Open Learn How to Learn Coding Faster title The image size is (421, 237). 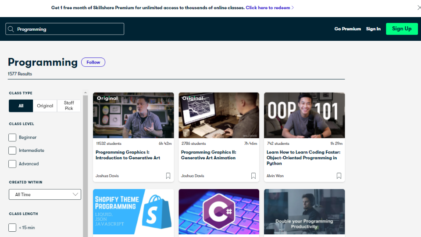click(303, 158)
